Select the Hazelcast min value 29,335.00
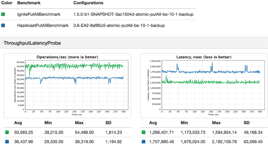Image resolution: width=268 pixels, height=147 pixels. point(54,142)
